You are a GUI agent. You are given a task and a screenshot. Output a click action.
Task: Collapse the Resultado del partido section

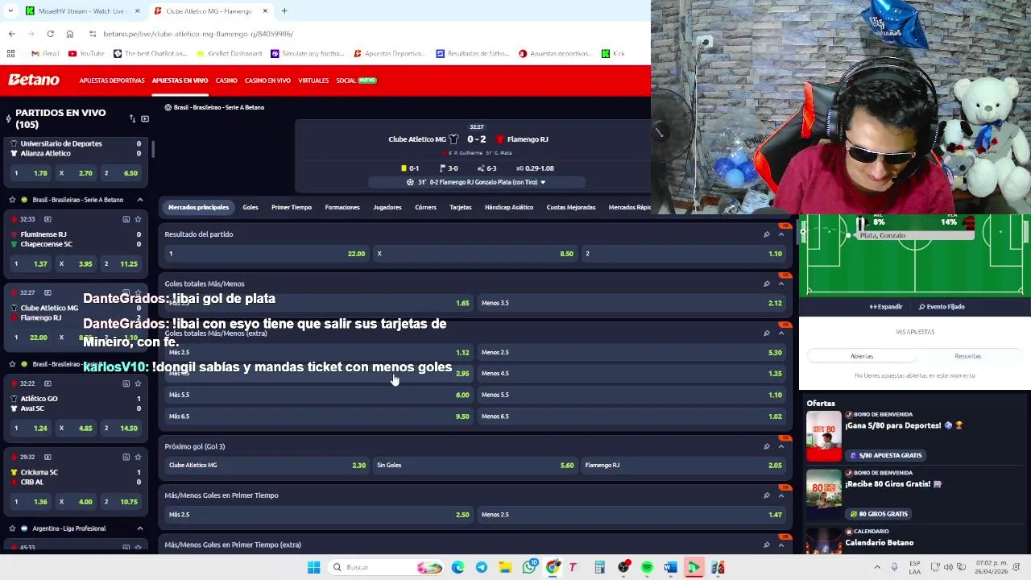(x=780, y=234)
